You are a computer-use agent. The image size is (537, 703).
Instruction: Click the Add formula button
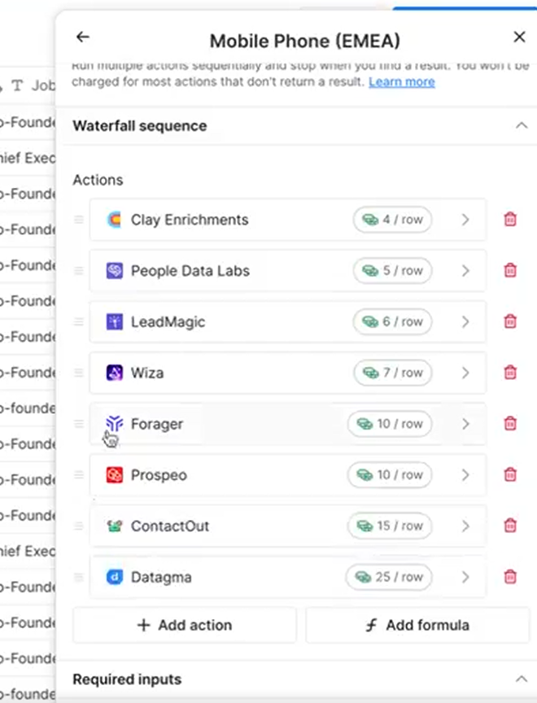pos(417,625)
